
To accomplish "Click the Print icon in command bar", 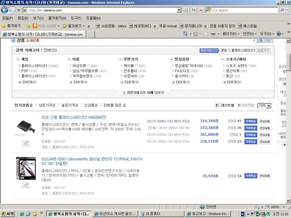I will click(x=213, y=34).
